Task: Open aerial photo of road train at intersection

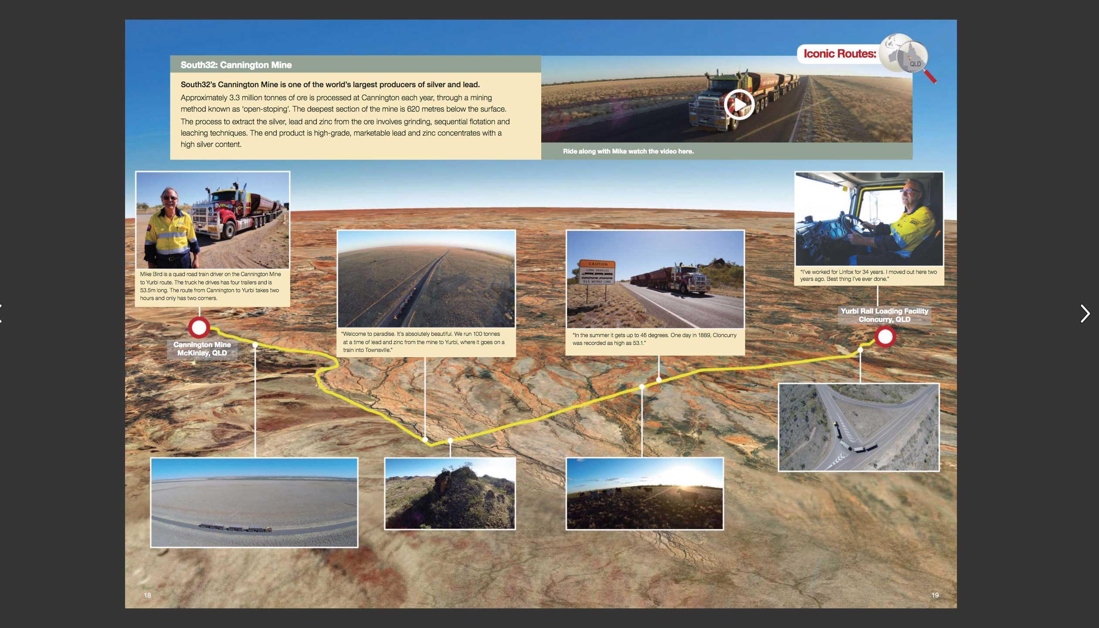Action: (858, 427)
